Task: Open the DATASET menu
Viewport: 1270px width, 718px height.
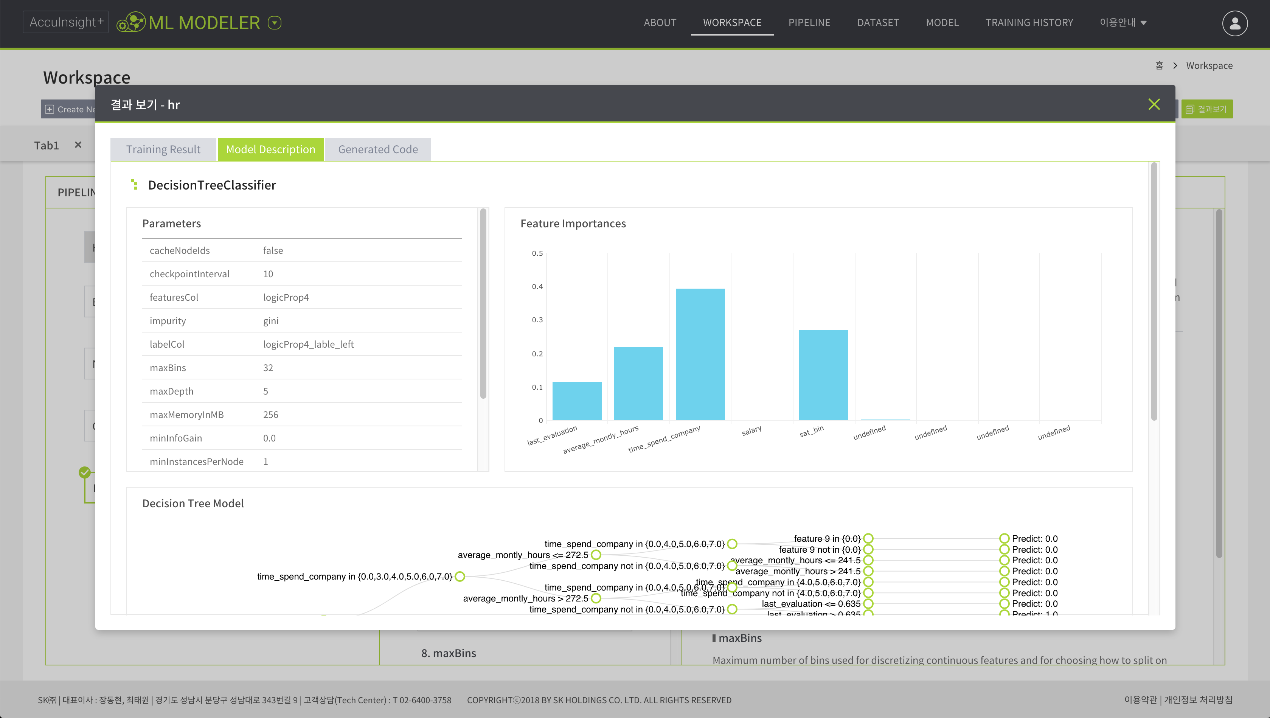Action: pos(877,23)
